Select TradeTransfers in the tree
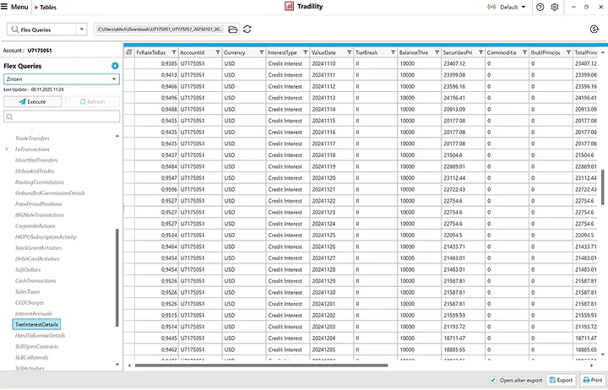608x390 pixels. click(32, 138)
